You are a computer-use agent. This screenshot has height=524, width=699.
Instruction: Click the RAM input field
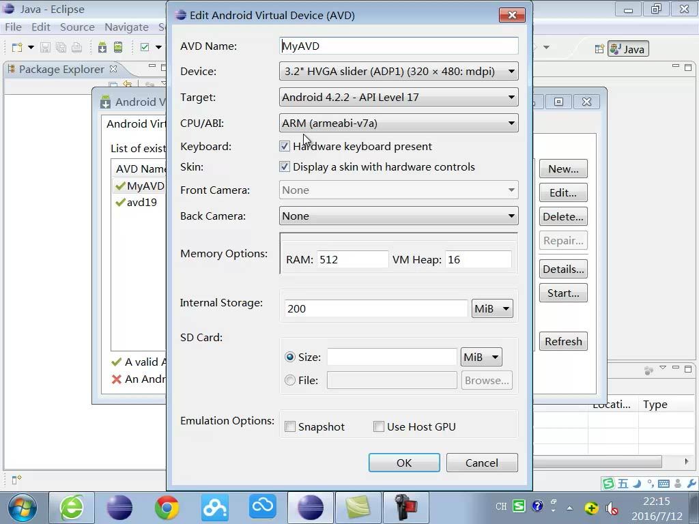pos(352,259)
